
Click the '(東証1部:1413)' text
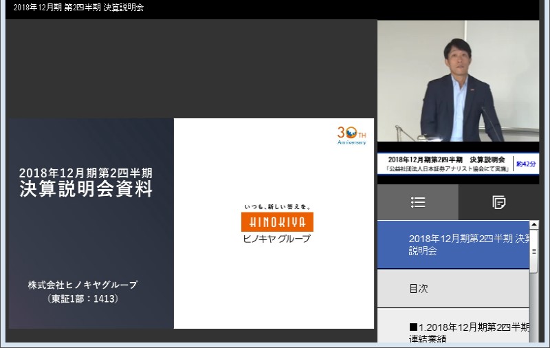pyautogui.click(x=82, y=298)
